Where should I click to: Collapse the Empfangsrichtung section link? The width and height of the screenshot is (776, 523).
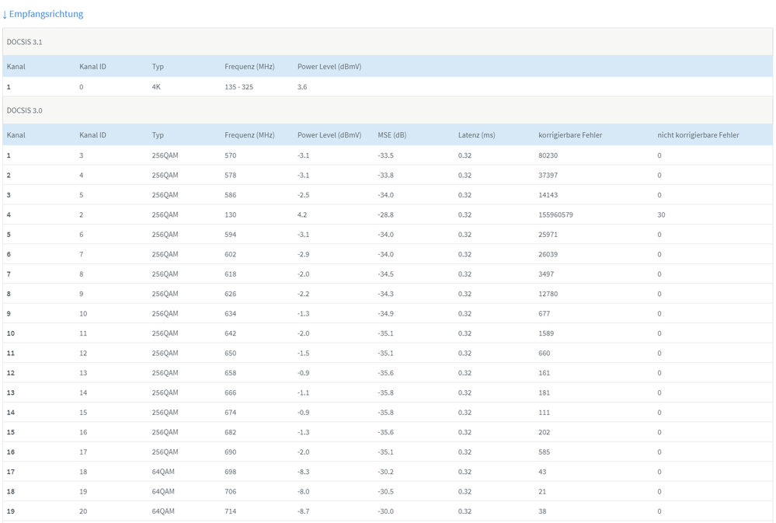(x=43, y=14)
